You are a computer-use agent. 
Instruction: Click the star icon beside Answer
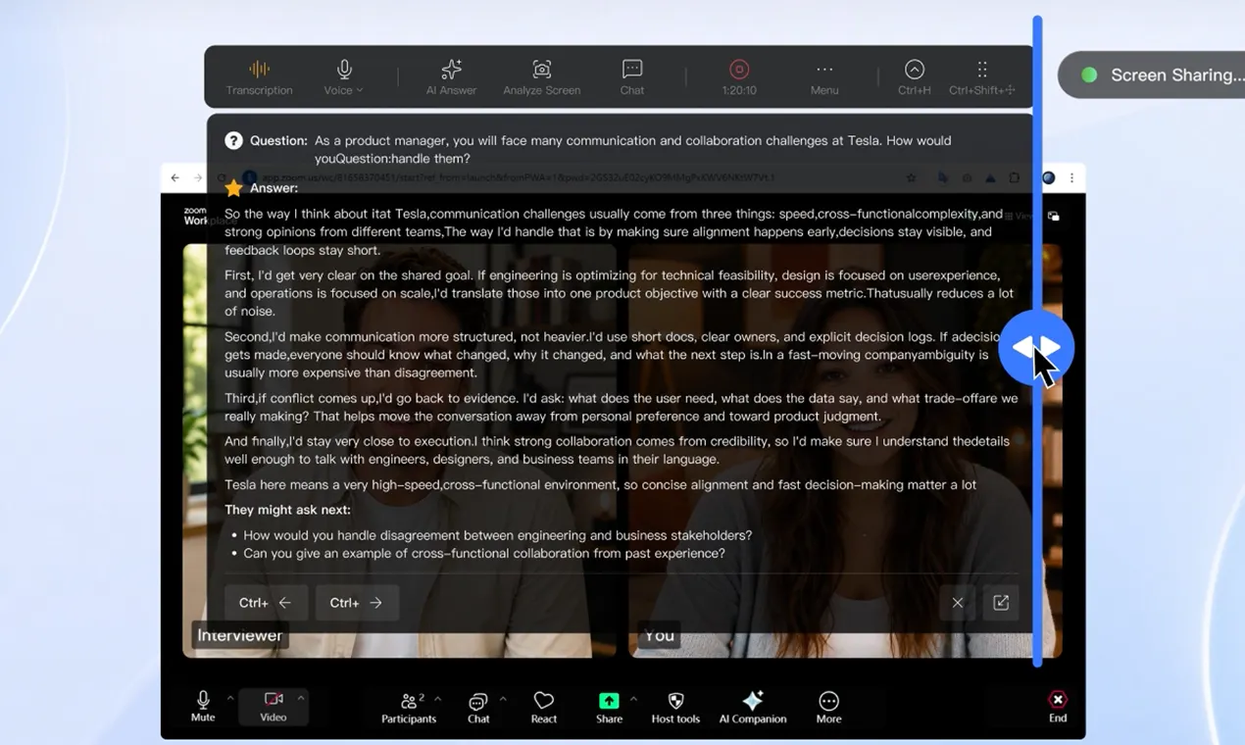233,187
